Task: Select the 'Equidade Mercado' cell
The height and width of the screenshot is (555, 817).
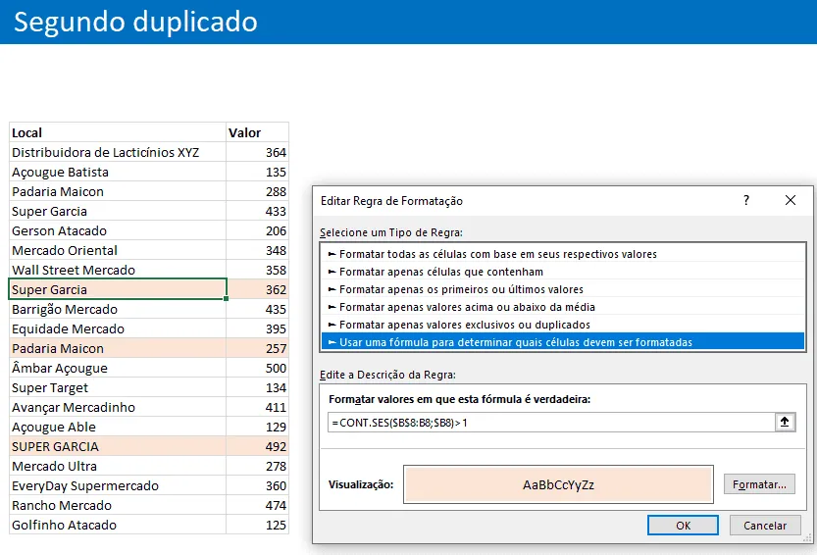Action: tap(118, 328)
